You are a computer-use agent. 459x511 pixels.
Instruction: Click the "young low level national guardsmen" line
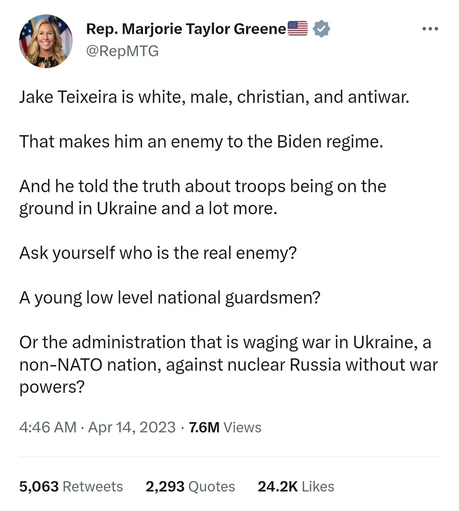point(169,298)
